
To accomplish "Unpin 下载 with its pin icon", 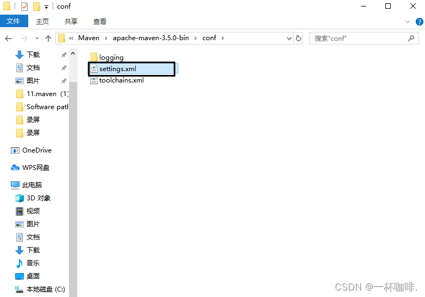I will (64, 55).
